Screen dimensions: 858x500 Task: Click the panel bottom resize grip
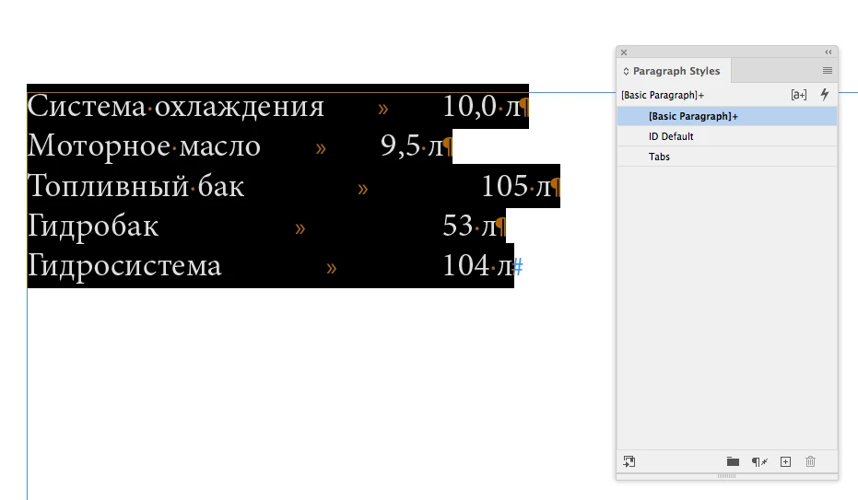(x=726, y=476)
